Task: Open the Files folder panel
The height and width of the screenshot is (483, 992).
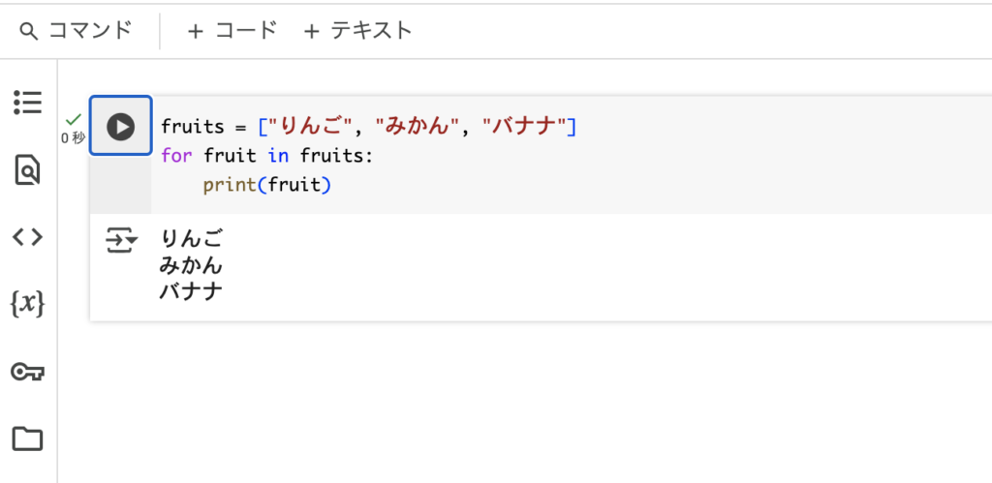Action: pos(28,438)
